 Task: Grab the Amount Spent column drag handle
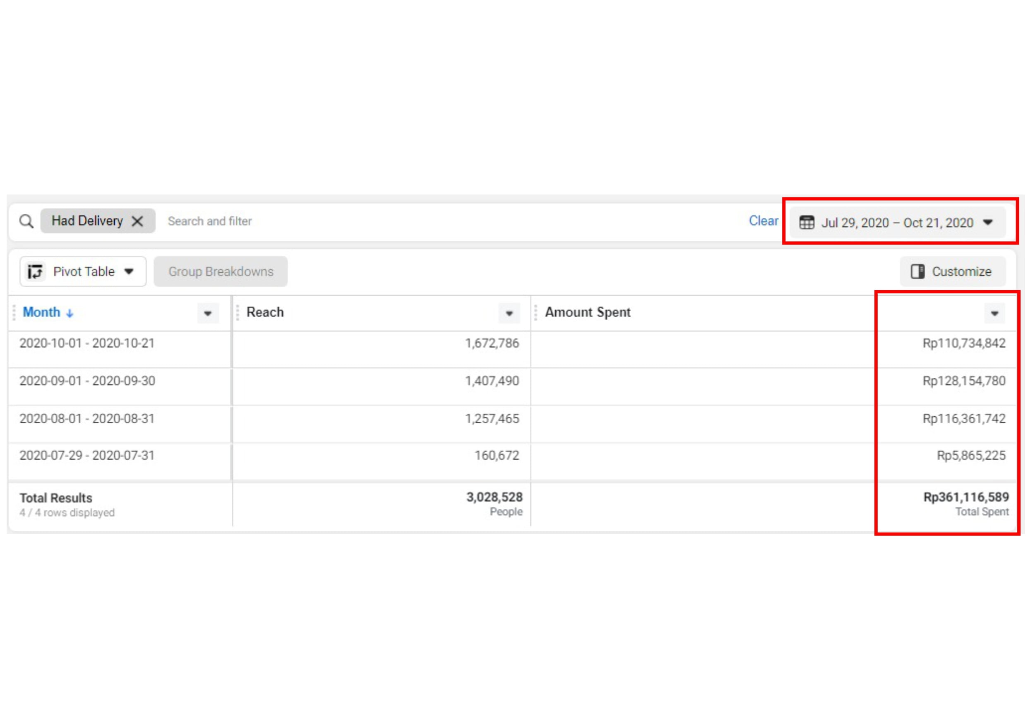(x=536, y=312)
